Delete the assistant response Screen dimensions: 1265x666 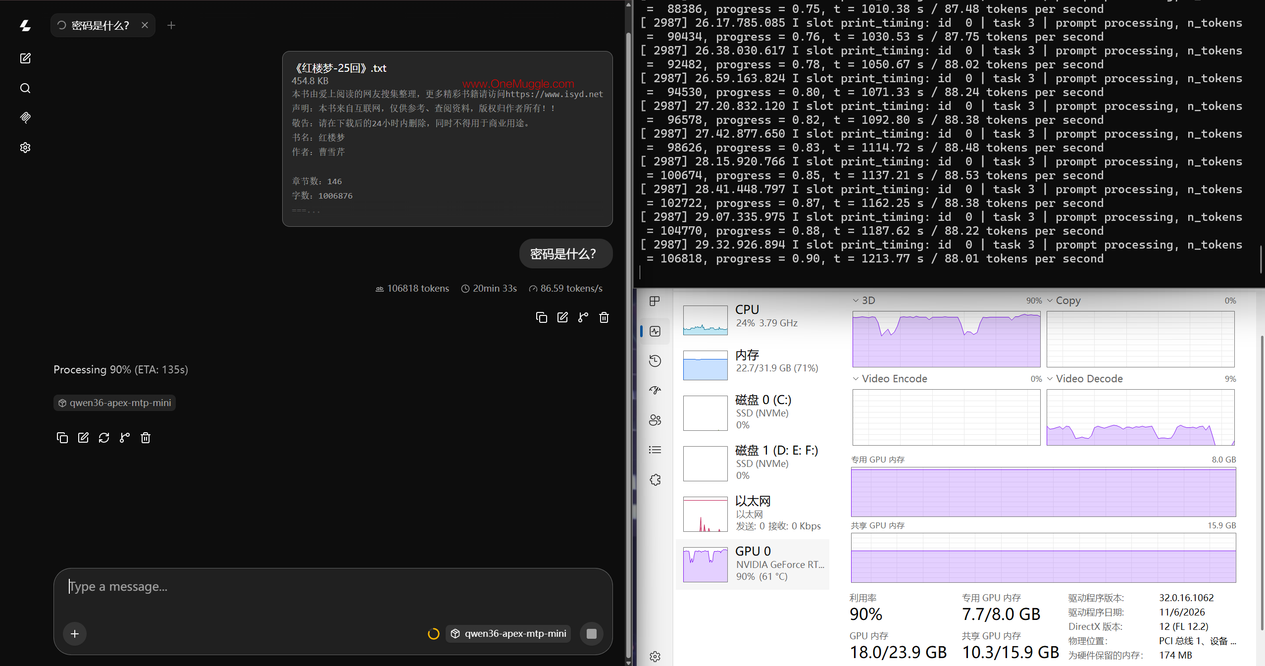(x=146, y=438)
